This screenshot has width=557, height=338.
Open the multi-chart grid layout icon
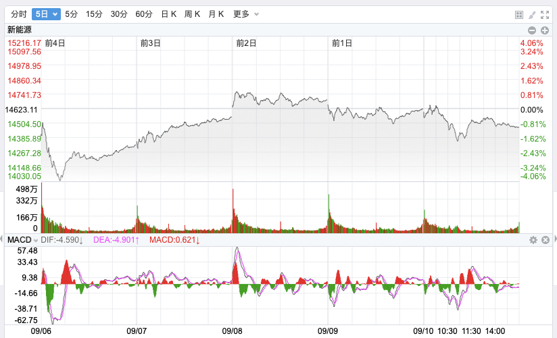point(519,14)
